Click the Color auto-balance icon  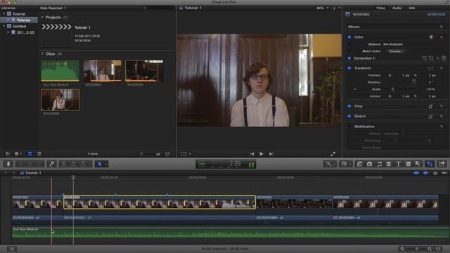point(431,37)
